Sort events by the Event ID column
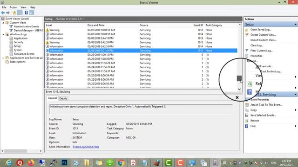This screenshot has height=167, width=298. click(198, 25)
